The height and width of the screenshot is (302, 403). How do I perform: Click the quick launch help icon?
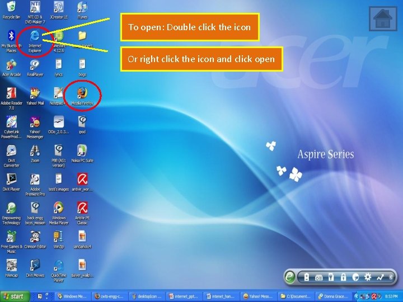coord(40,296)
